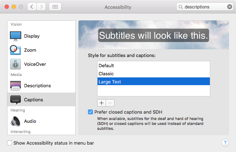Open the Audio pane label
This screenshot has height=152, width=236.
tap(30, 121)
